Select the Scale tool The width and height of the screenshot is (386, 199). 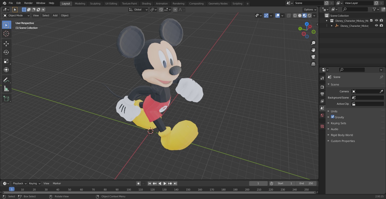(x=6, y=61)
